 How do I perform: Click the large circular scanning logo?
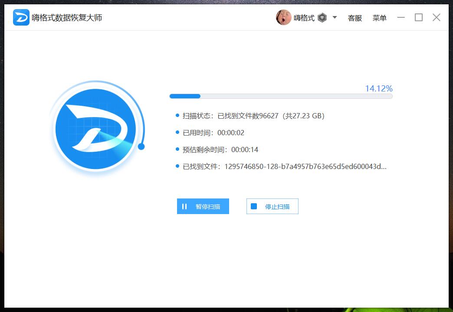pos(95,129)
